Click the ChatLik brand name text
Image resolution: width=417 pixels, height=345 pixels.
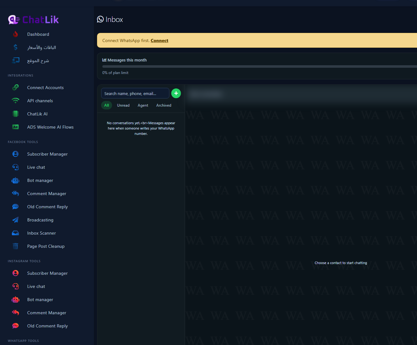41,20
